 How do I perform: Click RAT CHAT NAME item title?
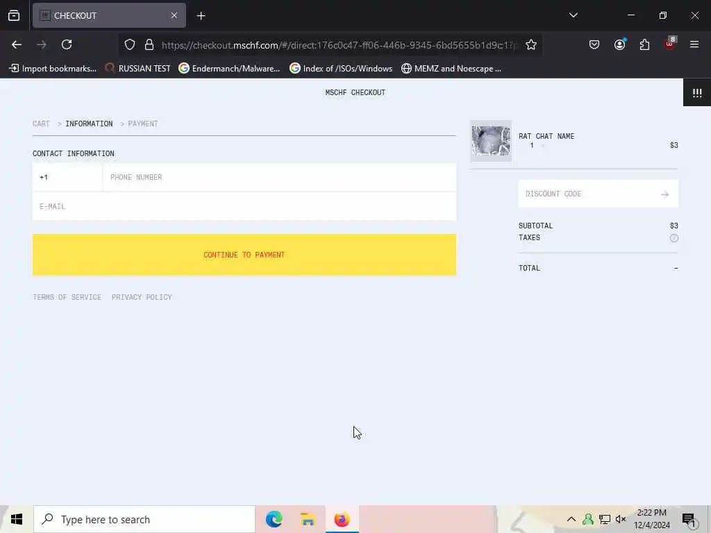[546, 136]
